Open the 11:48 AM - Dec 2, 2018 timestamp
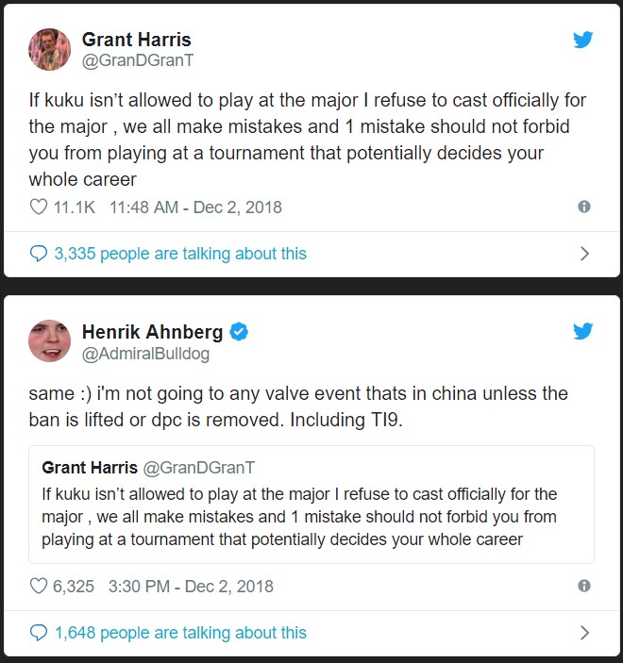Viewport: 623px width, 663px height. coord(195,207)
